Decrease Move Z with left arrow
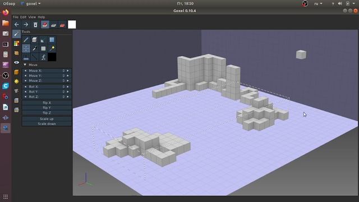Viewport: 359px width, 202px height. (x=25, y=81)
